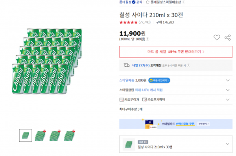The width and height of the screenshot is (236, 156).
Task: Click the card interest-free icon
Action: pyautogui.click(x=122, y=100)
